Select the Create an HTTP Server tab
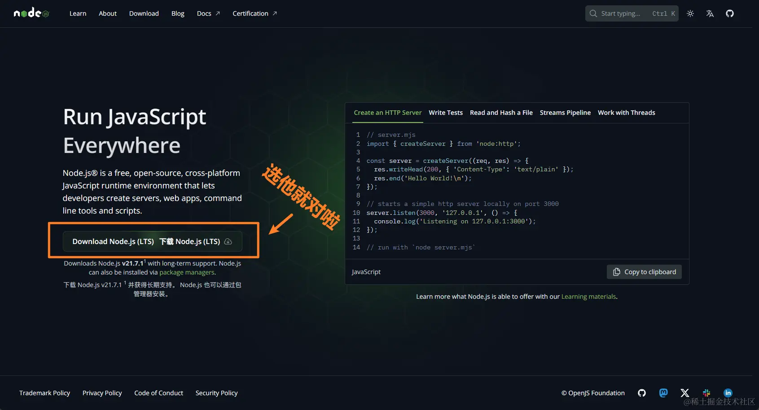759x410 pixels. pos(388,113)
